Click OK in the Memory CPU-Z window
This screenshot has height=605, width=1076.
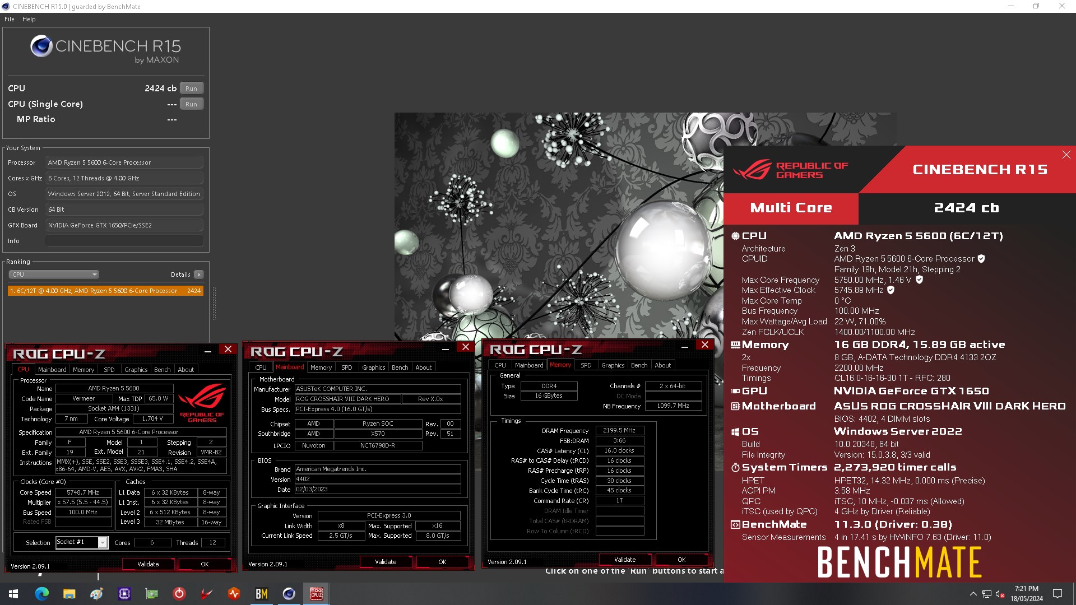pos(681,560)
